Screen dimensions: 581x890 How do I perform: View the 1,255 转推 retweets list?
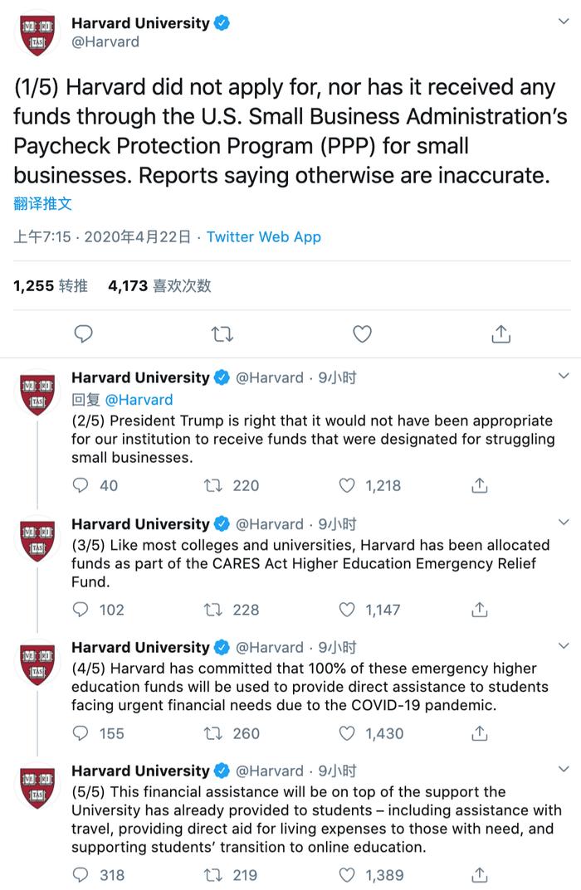[x=51, y=285]
